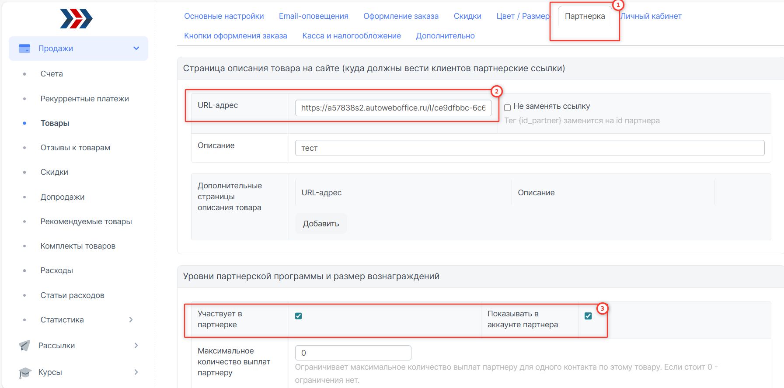
Task: Click the AutoWebOffice logo icon
Action: pos(76,19)
